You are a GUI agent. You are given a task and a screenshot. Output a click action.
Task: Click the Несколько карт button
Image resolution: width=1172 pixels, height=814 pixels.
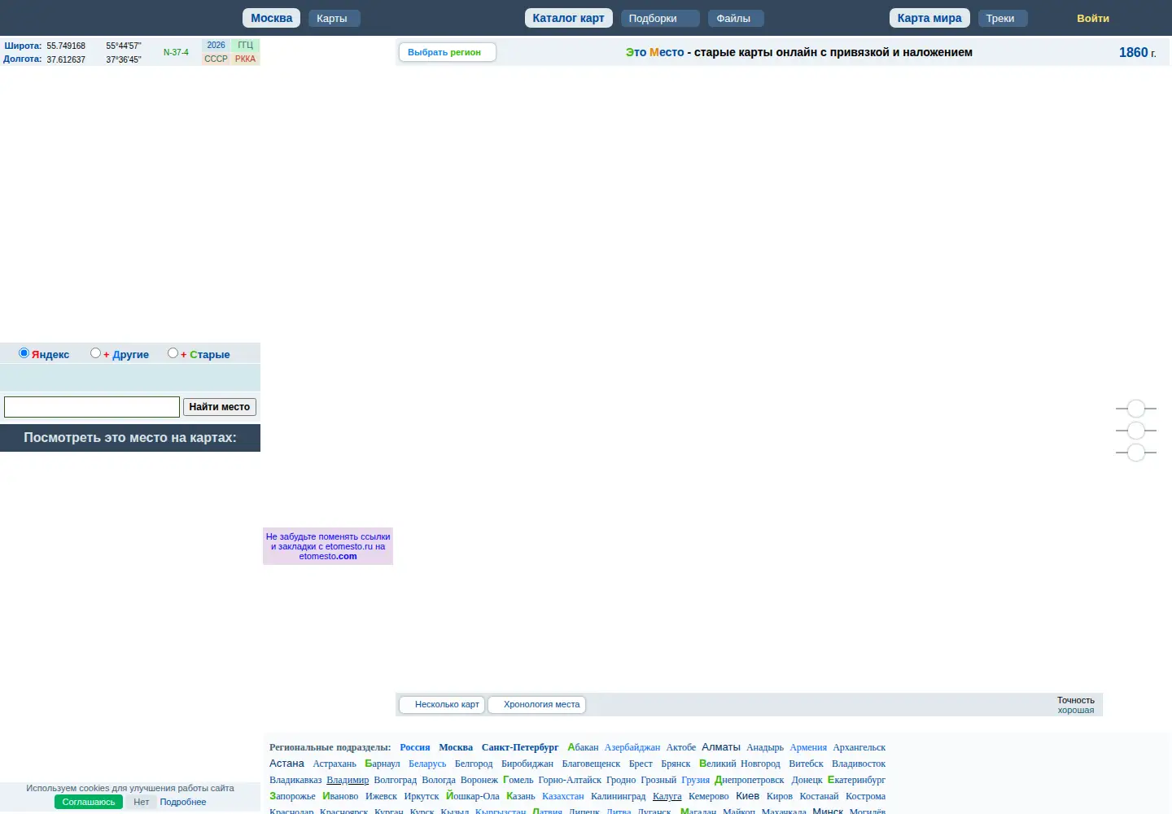[442, 705]
